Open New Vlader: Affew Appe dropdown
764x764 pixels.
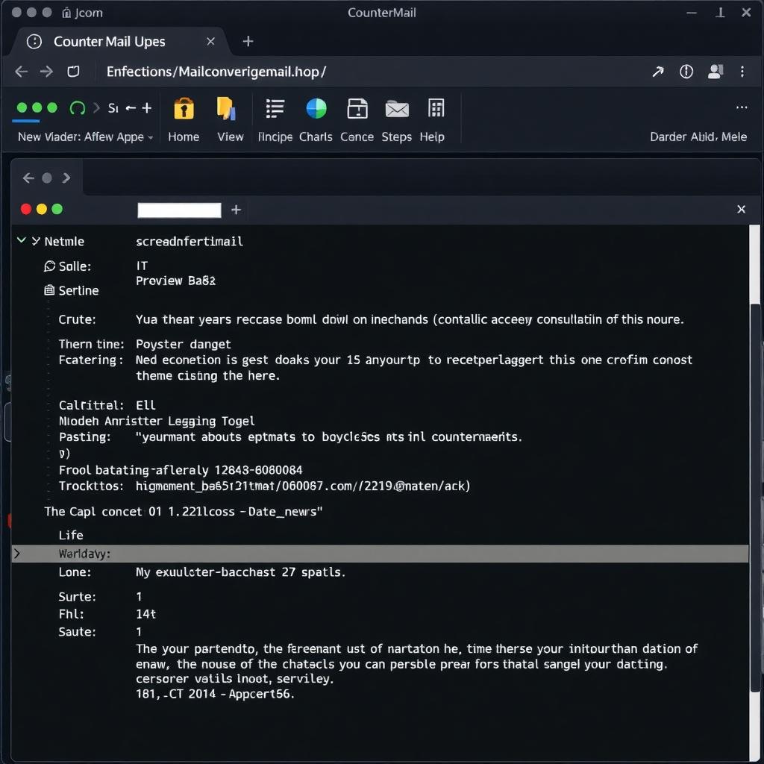[86, 137]
